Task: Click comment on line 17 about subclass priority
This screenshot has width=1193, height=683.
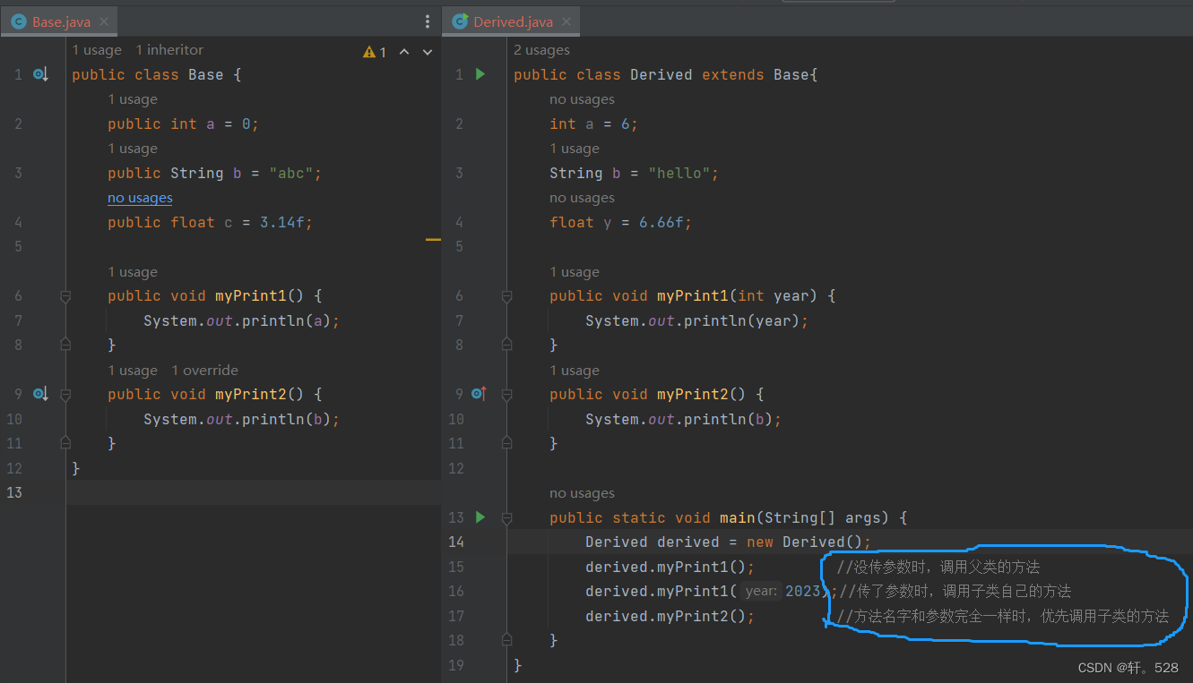Action: tap(1003, 616)
